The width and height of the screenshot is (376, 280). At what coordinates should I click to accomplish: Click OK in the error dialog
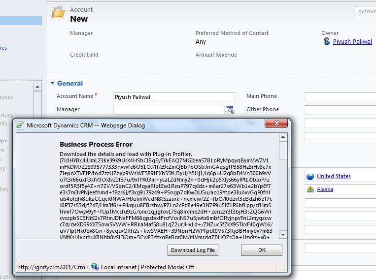(262, 250)
